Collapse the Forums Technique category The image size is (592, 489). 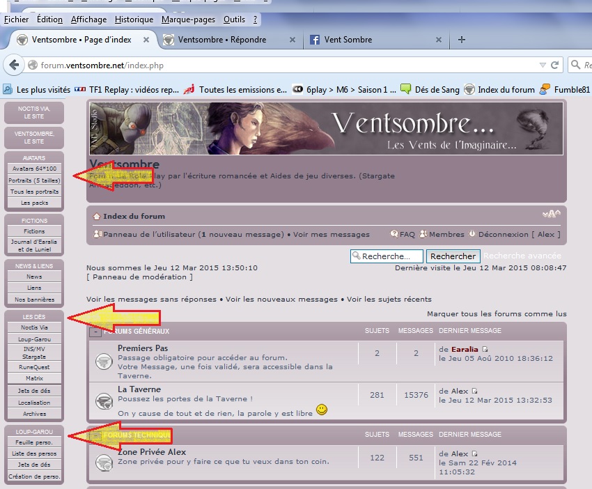95,435
